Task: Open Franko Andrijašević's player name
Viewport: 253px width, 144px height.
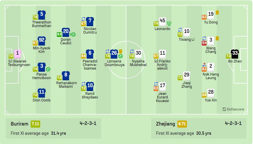Action: coord(162,65)
